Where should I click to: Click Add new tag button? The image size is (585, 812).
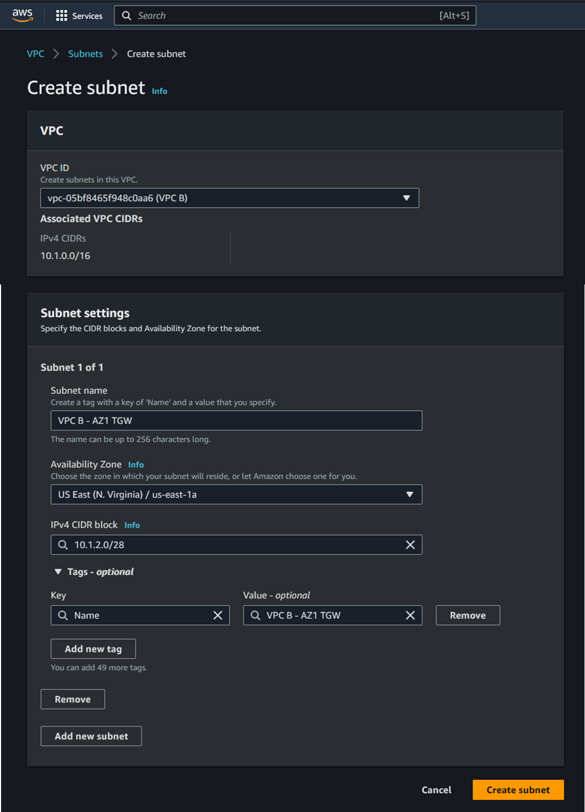coord(93,649)
